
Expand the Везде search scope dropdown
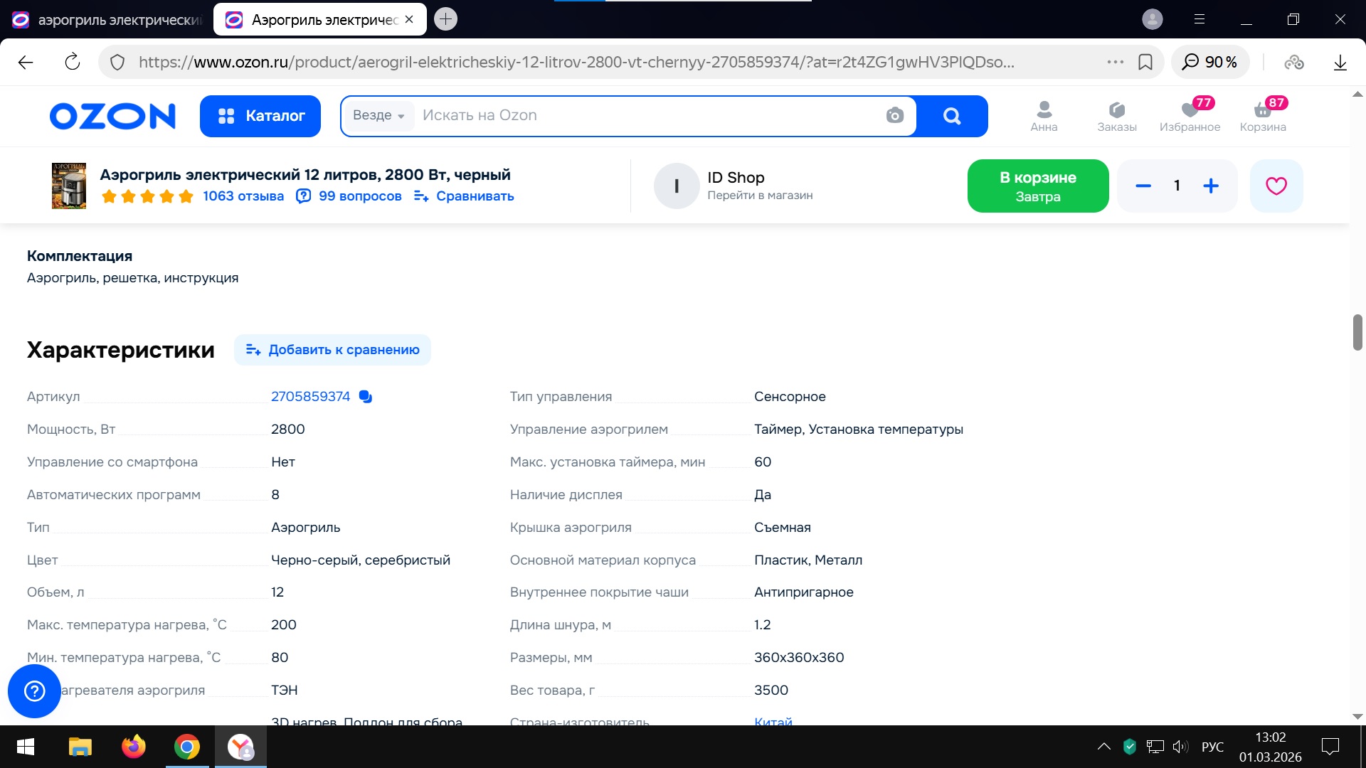click(x=378, y=115)
